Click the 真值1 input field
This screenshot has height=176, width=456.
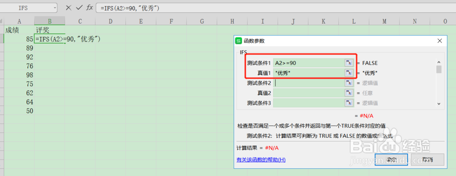coord(309,73)
